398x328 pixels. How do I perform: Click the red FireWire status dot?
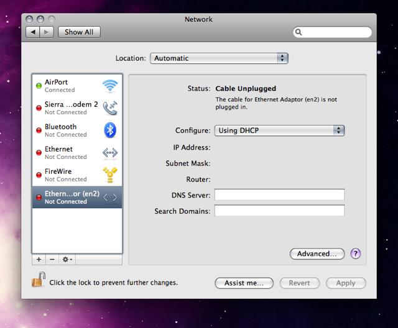(39, 175)
